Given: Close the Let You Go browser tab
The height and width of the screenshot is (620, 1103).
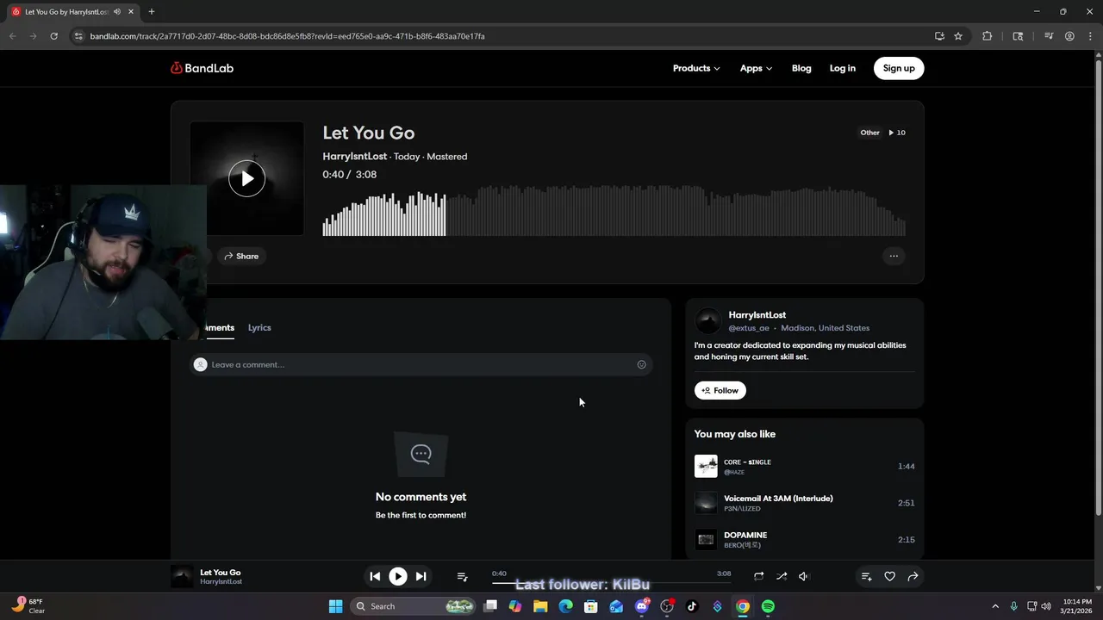Looking at the screenshot, I should [131, 12].
